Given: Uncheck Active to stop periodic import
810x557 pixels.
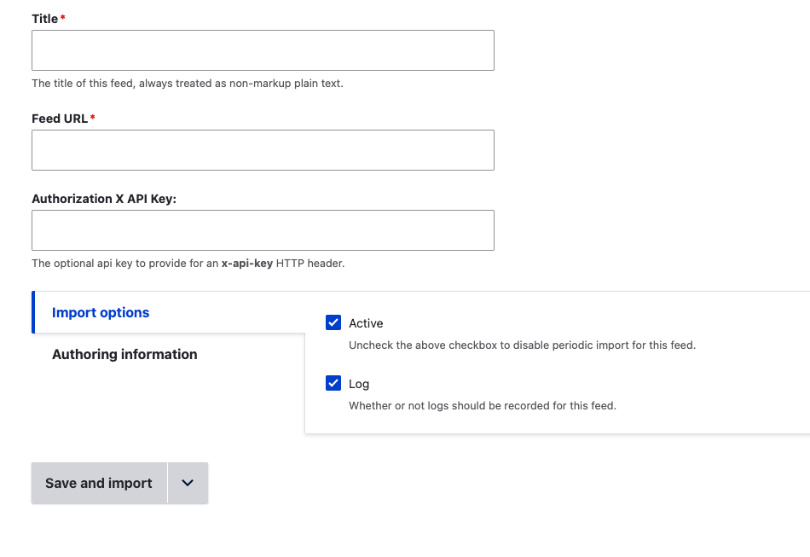Looking at the screenshot, I should click(x=333, y=322).
